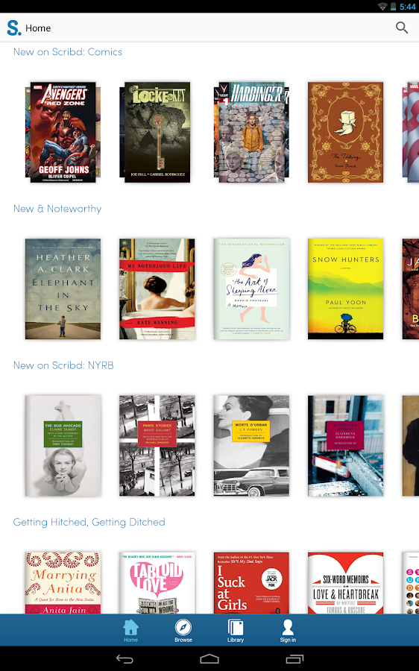Viewport: 419px width, 671px height.
Task: Go to the Library tab icon
Action: (x=236, y=627)
